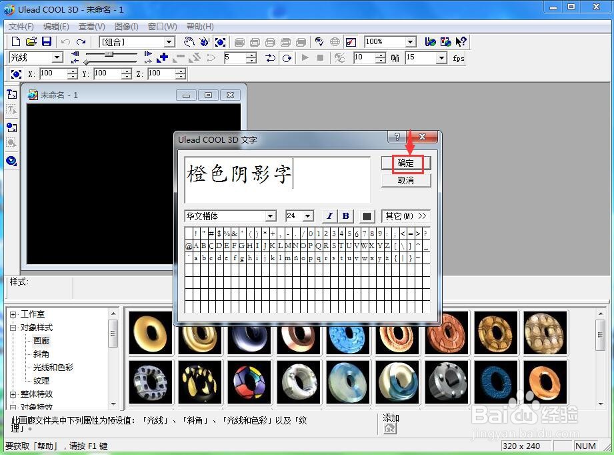Play the animation
Screen dimensions: 614x455
pos(305,57)
